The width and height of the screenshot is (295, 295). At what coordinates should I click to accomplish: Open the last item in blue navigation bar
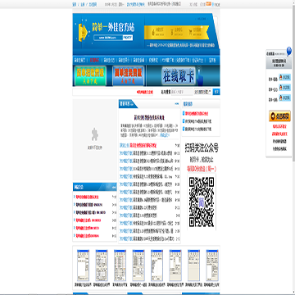click(x=212, y=60)
